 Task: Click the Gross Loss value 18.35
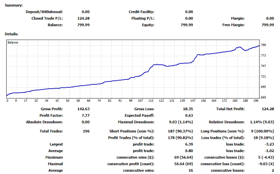coord(188,109)
